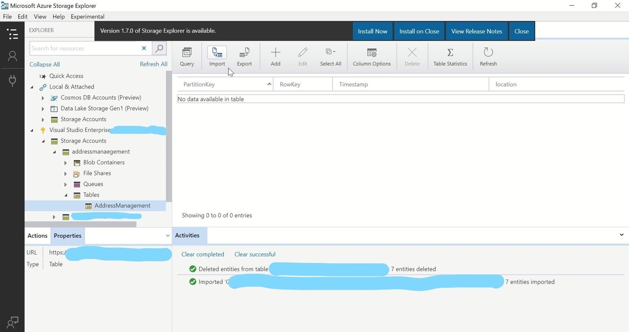Click View Release Notes button
Screen dimensions: 629x332
coord(476,31)
